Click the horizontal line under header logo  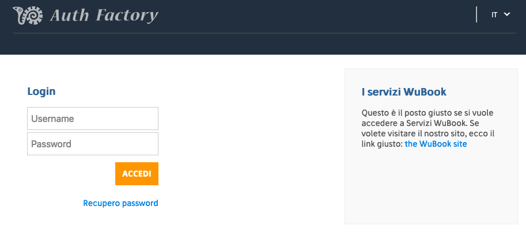[264, 33]
